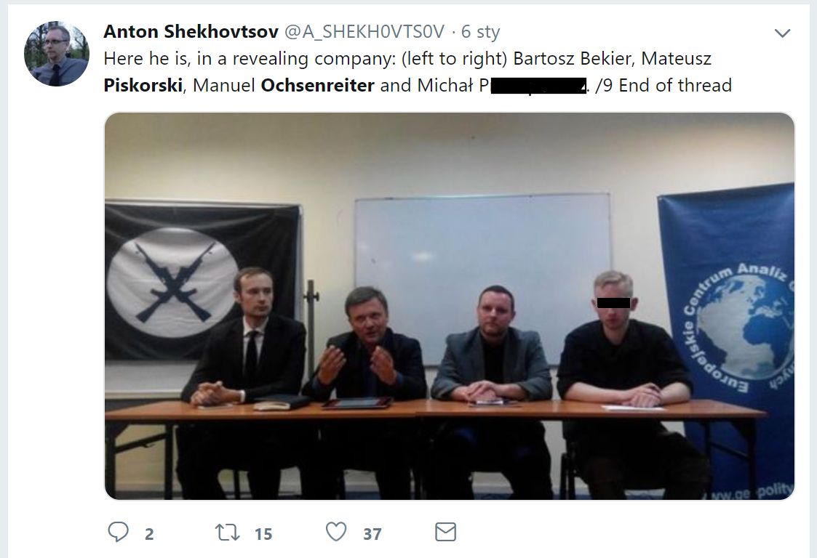The image size is (817, 558).
Task: Open the attached conference photo
Action: pyautogui.click(x=449, y=306)
